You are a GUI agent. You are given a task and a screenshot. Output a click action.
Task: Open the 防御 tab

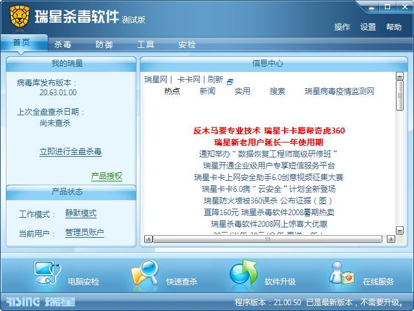pos(104,44)
